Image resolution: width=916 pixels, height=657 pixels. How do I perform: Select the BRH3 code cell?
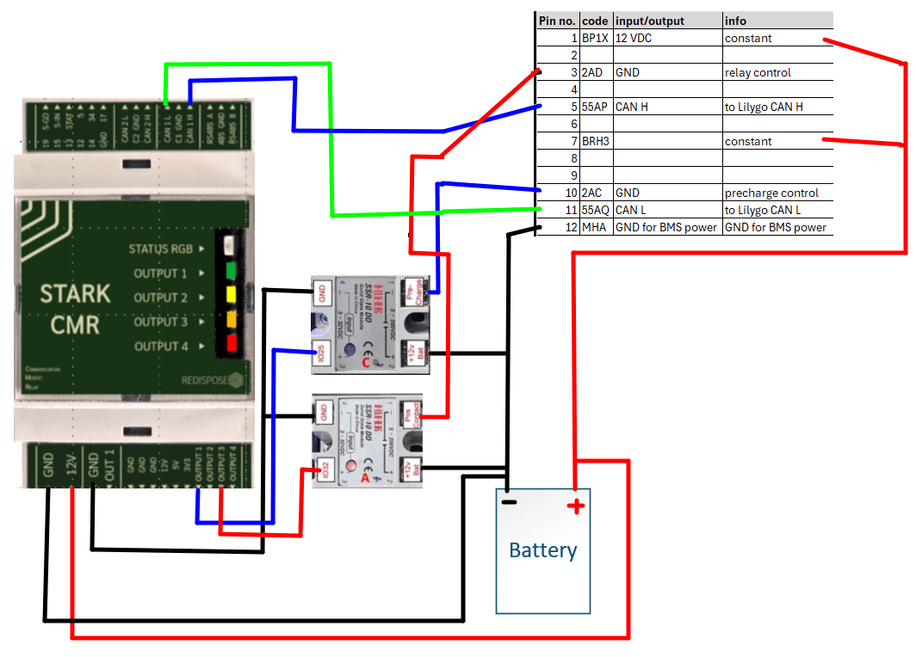click(595, 141)
